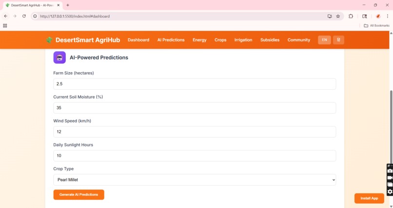Click the Install App button
Screen dimensions: 393x208
[x=369, y=198]
